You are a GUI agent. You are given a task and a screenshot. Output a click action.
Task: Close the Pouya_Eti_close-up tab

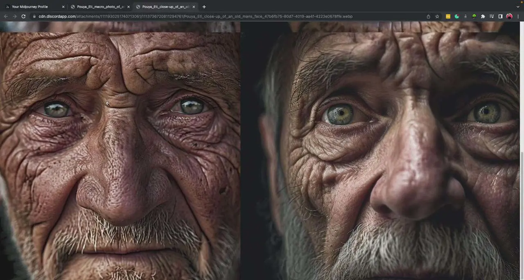(194, 7)
